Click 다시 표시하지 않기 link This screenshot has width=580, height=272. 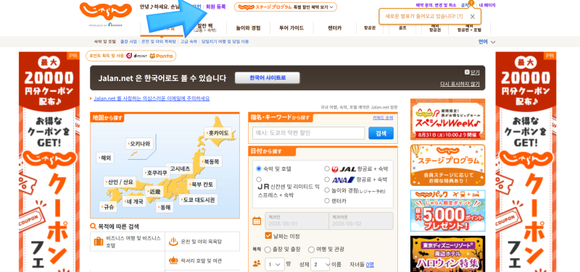[460, 84]
